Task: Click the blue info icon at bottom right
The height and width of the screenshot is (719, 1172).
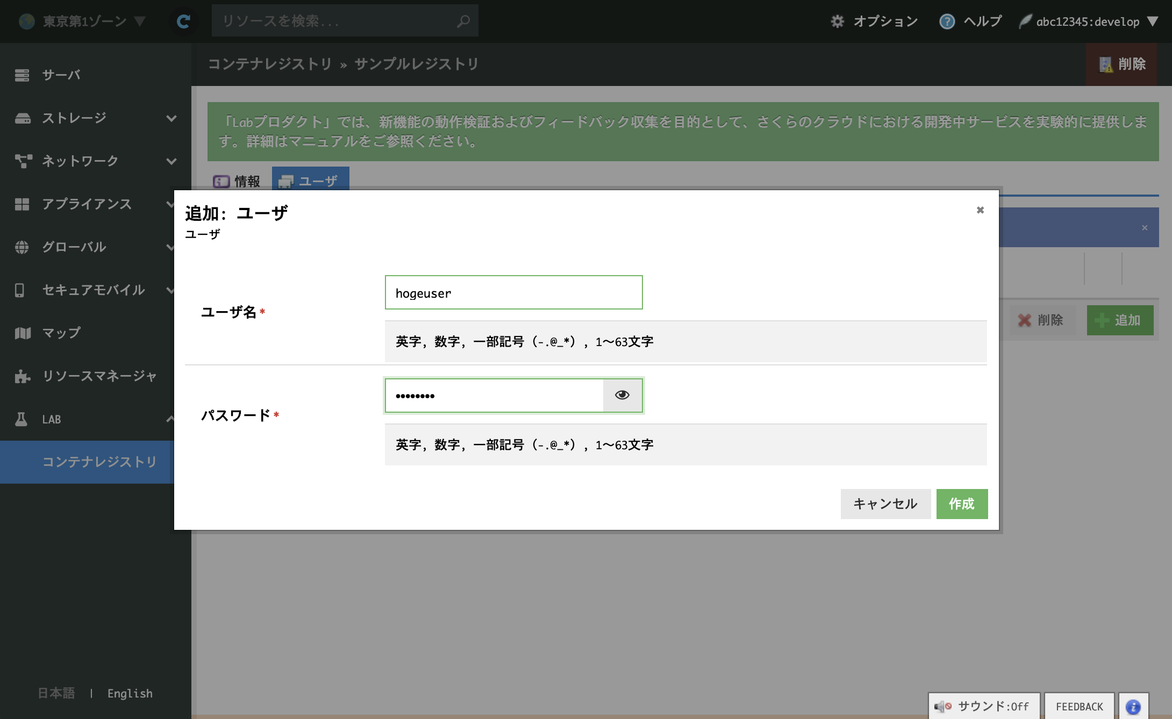Action: 1133,707
